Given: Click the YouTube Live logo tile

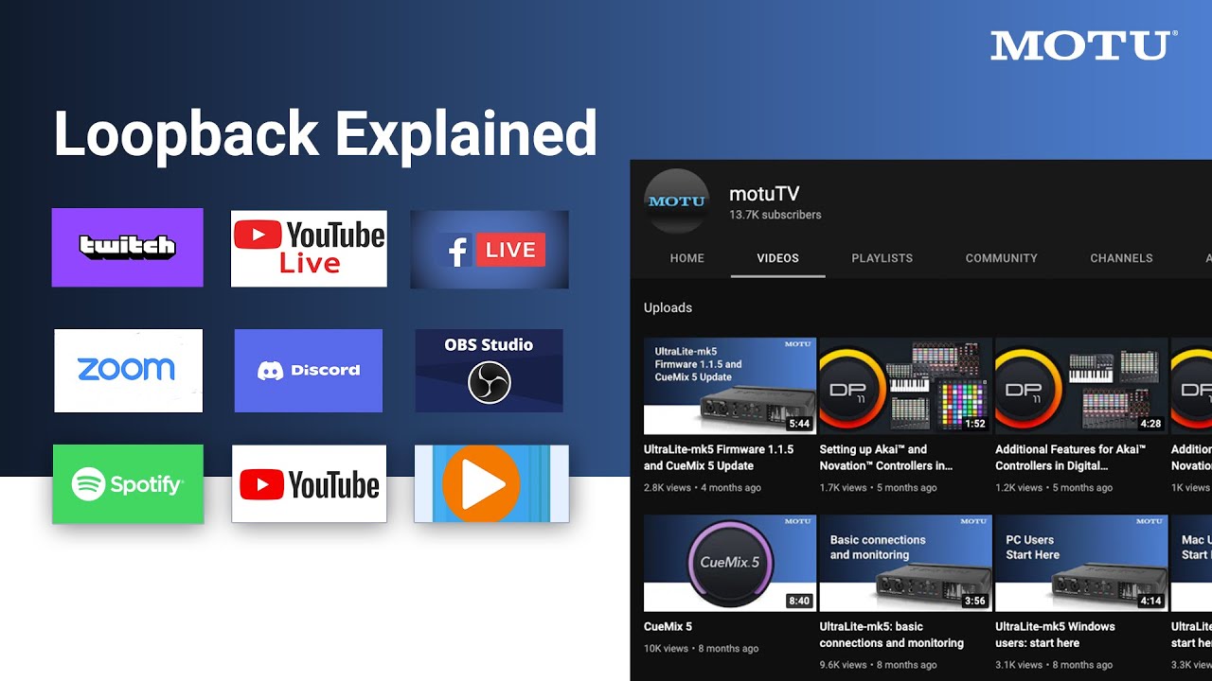Looking at the screenshot, I should [x=309, y=249].
